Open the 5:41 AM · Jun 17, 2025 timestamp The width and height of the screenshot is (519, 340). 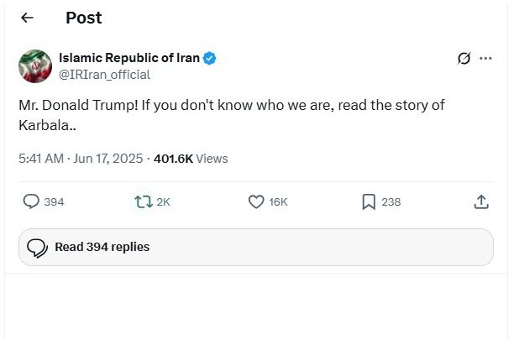coord(81,158)
